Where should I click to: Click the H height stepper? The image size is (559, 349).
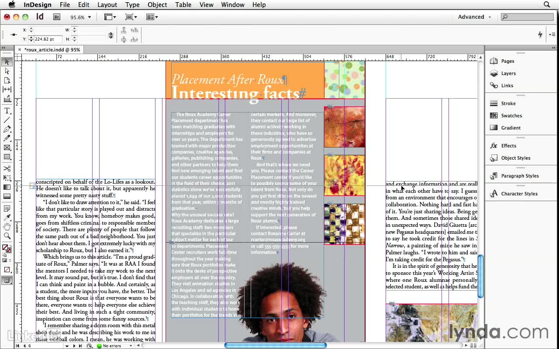coord(74,39)
